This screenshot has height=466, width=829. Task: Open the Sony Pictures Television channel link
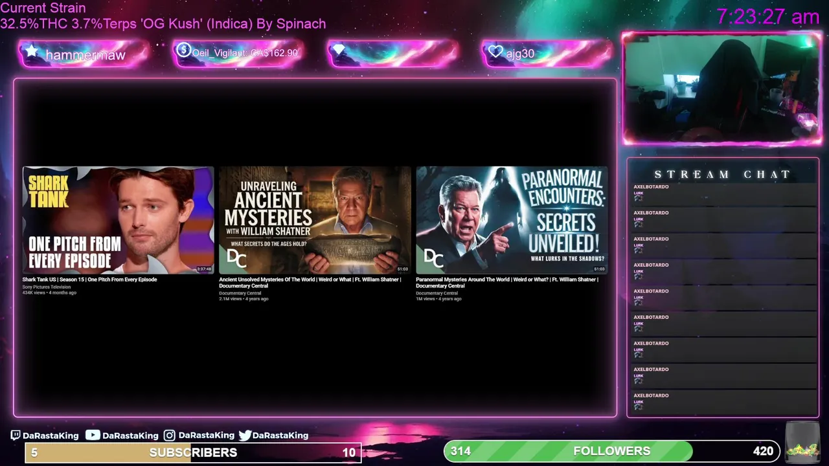coord(47,287)
